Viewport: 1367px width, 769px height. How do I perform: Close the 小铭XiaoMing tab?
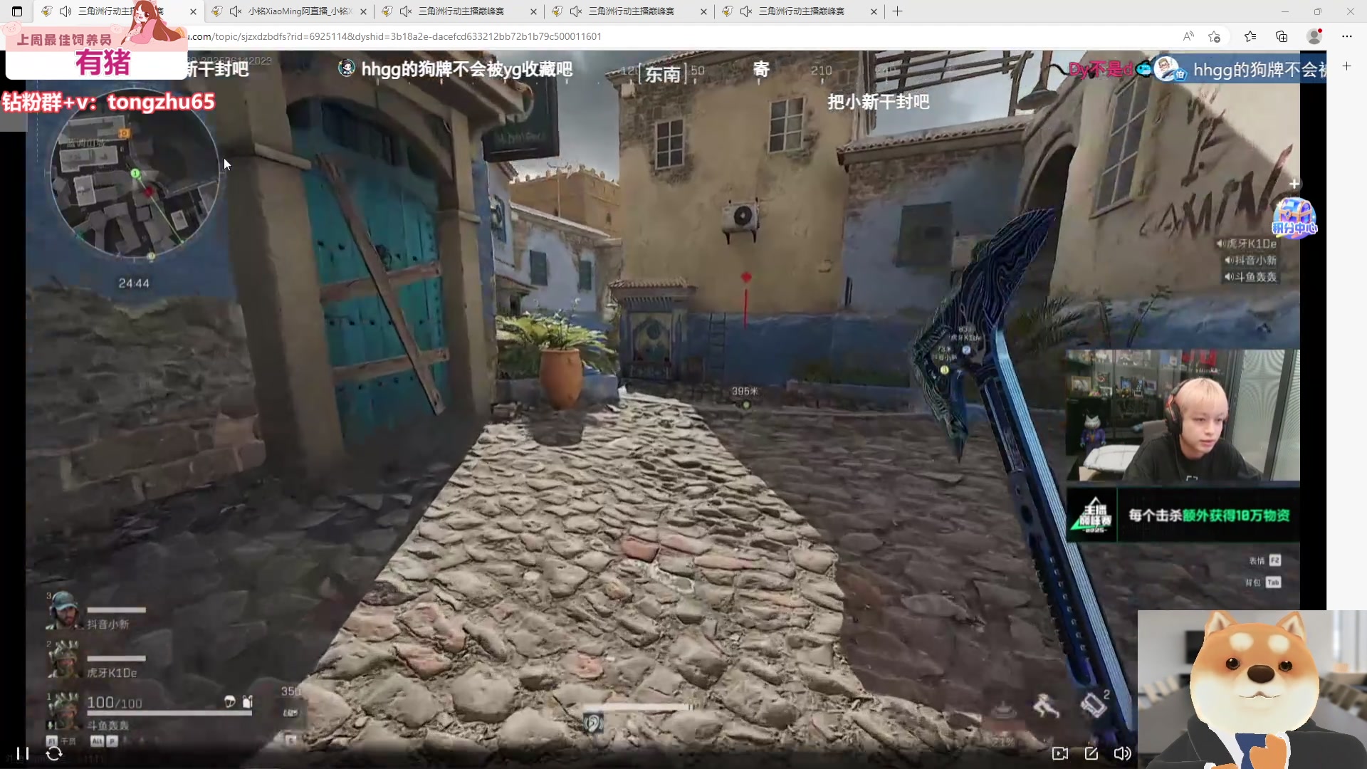363,11
